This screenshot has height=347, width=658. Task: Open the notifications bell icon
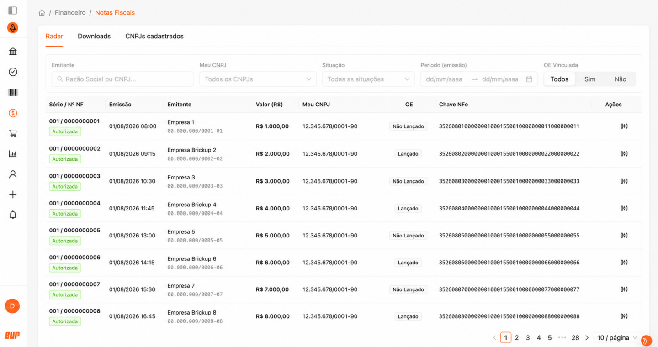[x=13, y=215]
